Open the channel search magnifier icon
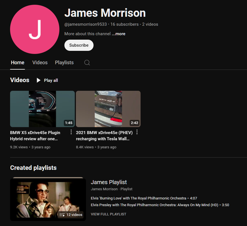 [87, 63]
